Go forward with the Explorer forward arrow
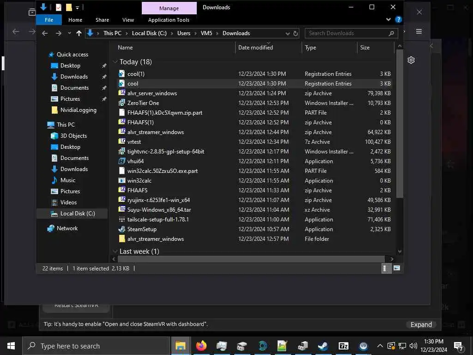Viewport: 473px width, 355px height. [59, 33]
